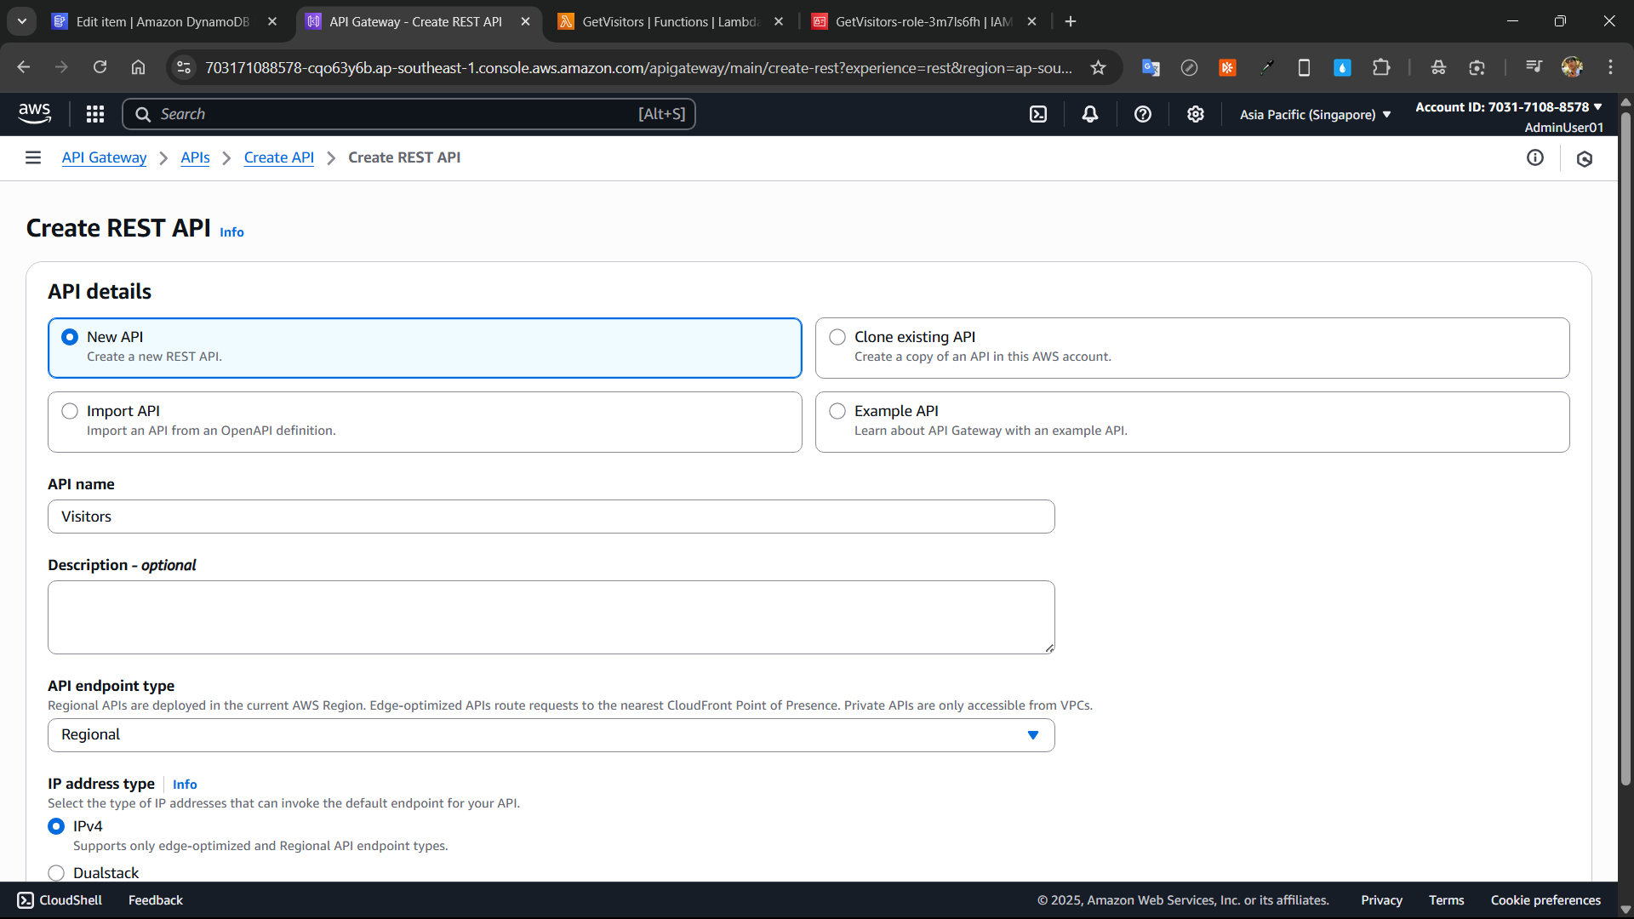Open the Terms footer link
This screenshot has height=919, width=1634.
pos(1446,900)
